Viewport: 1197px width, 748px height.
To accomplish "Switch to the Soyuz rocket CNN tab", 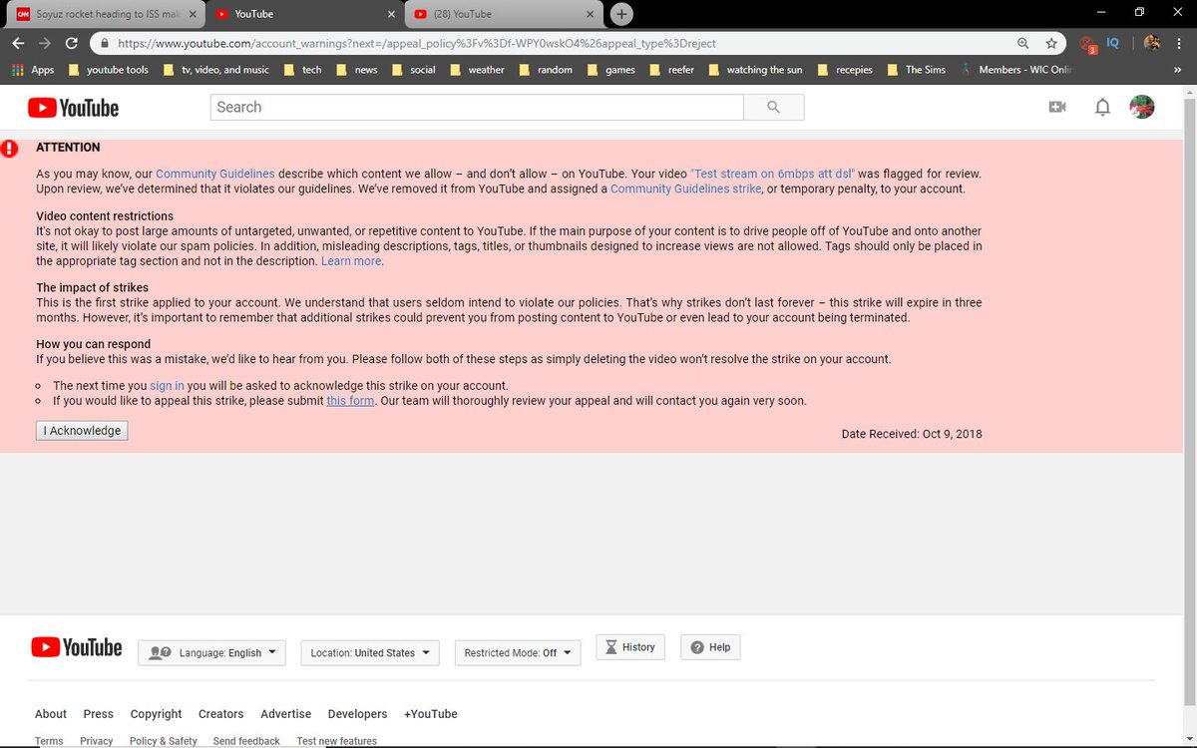I will (104, 14).
